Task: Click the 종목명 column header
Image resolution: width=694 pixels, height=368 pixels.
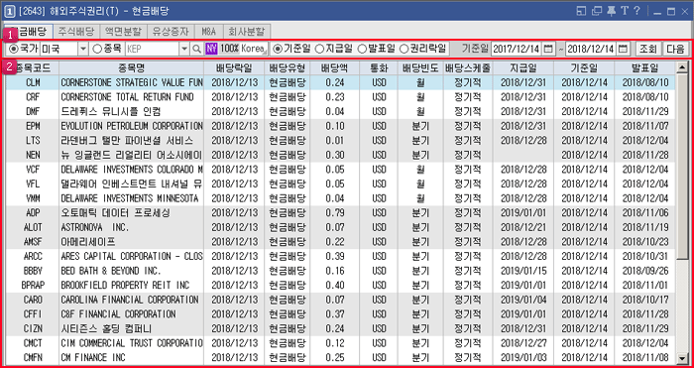Action: (x=132, y=68)
